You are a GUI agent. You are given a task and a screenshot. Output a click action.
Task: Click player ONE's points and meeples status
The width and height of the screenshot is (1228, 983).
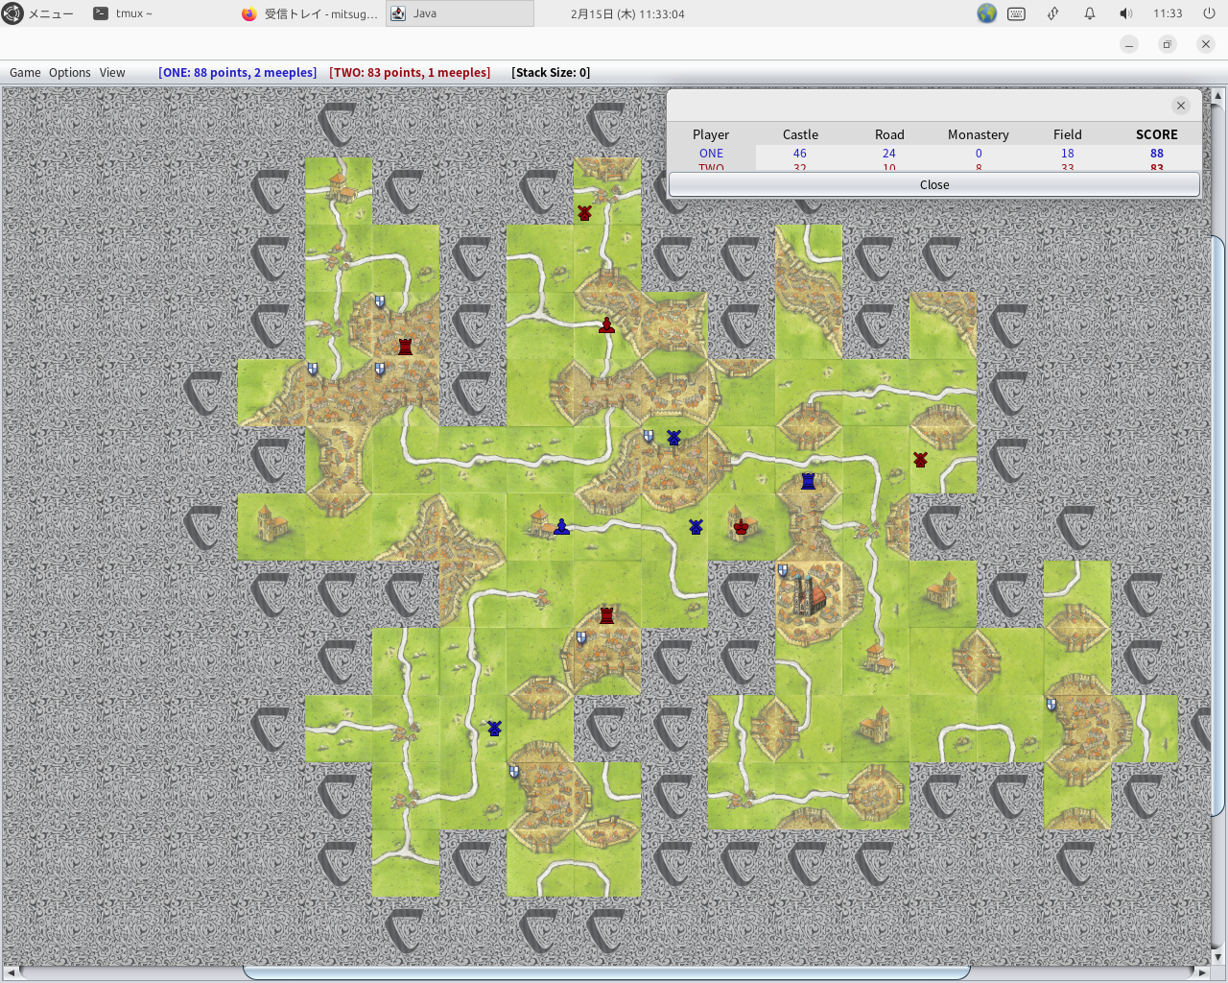(x=238, y=72)
